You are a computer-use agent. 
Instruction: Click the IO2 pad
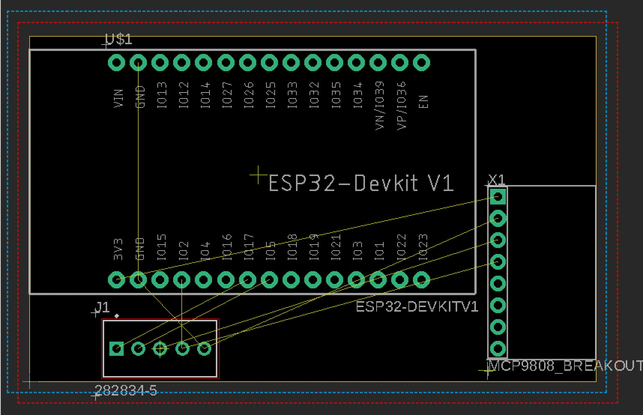point(182,279)
